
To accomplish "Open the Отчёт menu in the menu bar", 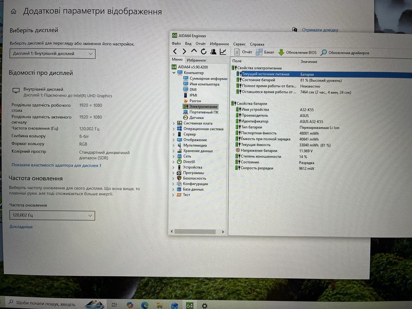I will pyautogui.click(x=200, y=44).
